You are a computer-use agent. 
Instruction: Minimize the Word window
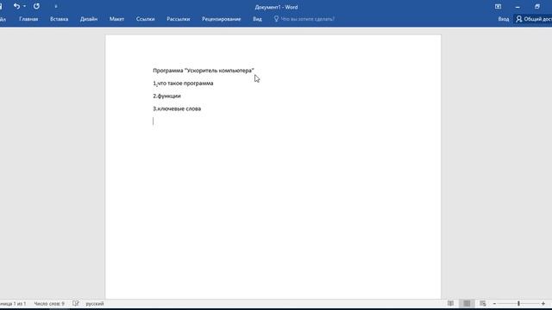[x=517, y=7]
